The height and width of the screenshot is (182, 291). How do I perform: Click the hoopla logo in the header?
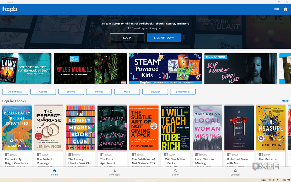[10, 9]
